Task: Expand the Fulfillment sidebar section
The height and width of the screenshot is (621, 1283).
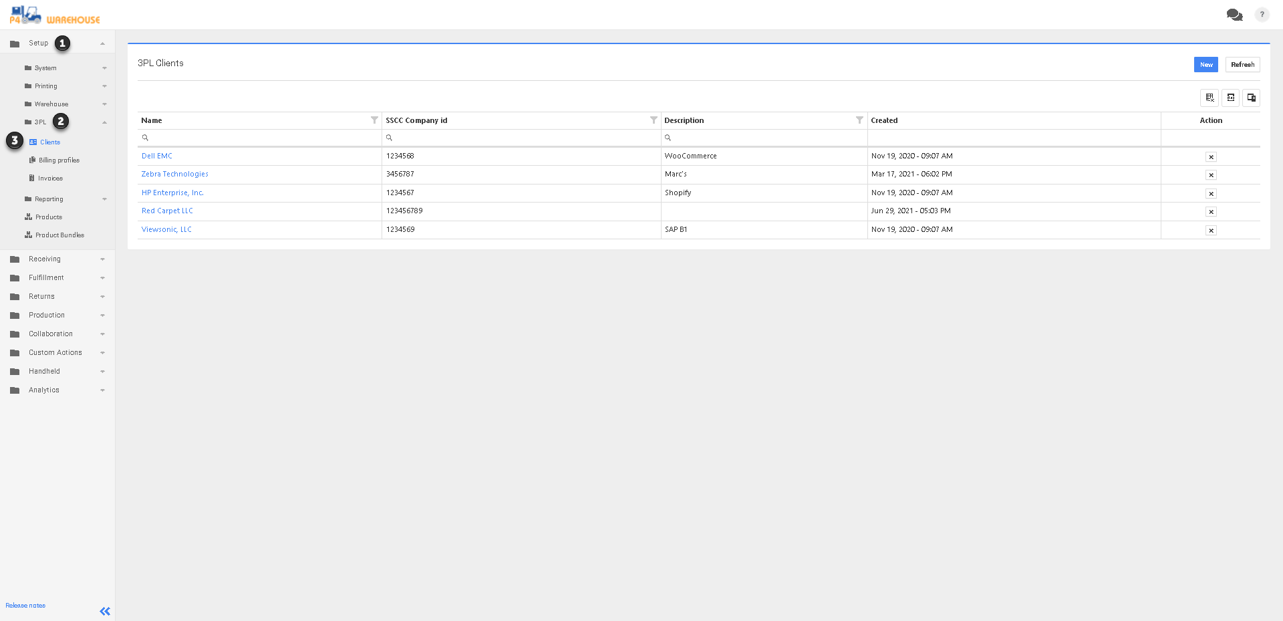Action: 46,278
